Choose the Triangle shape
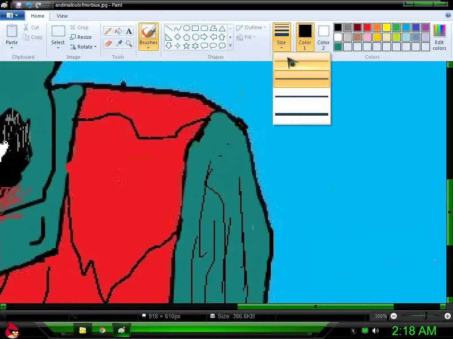This screenshot has width=453, height=339. pos(222,28)
